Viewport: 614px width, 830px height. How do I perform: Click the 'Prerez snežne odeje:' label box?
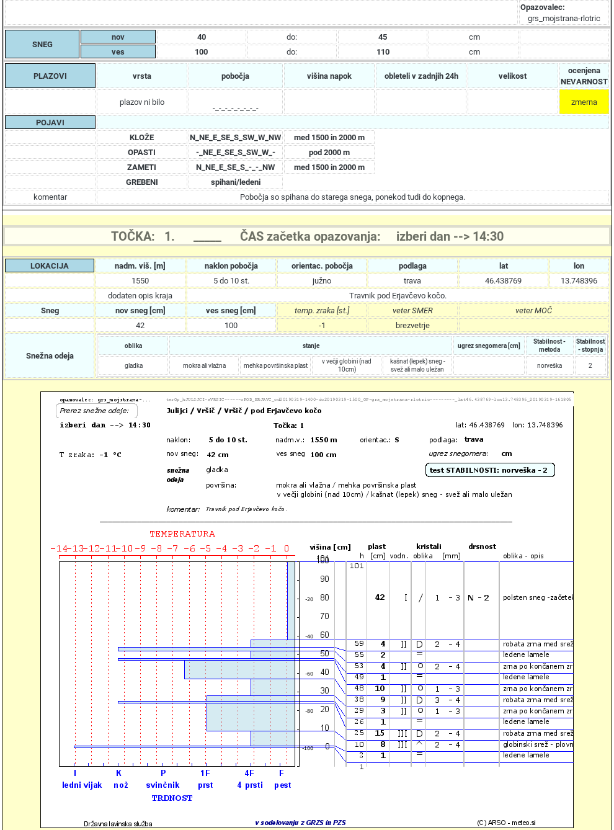[96, 411]
